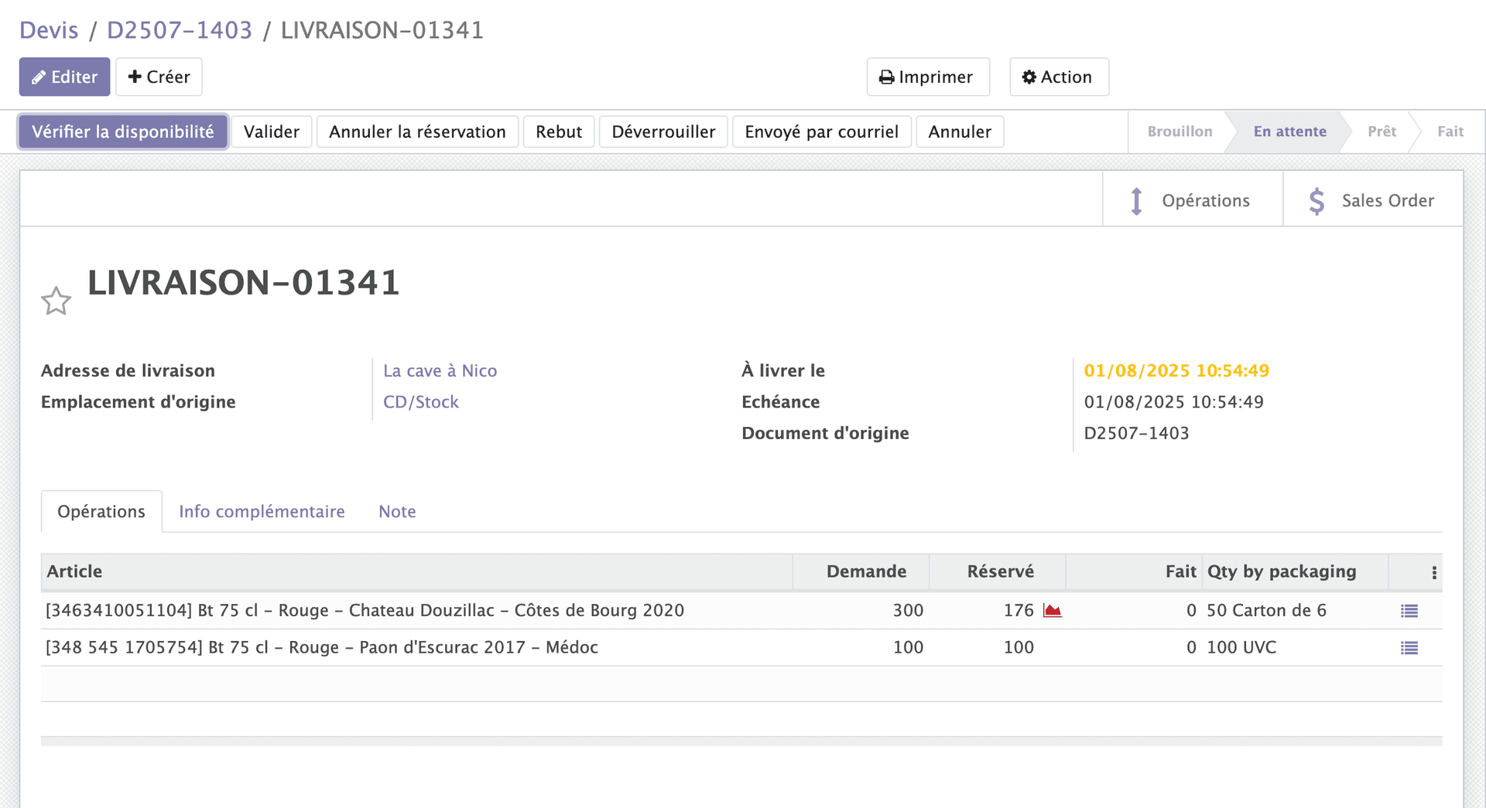Open detailed operations for Chateau Douzillac line
The height and width of the screenshot is (808, 1486).
1409,610
